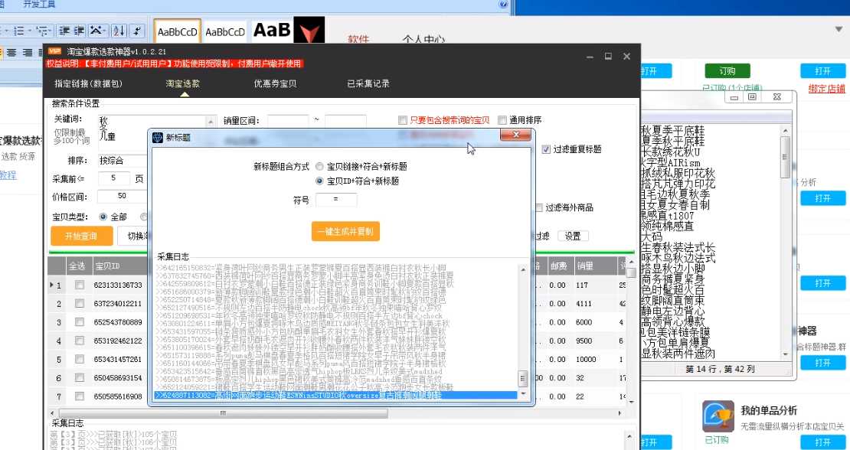Maximize the small text window at right
Image resolution: width=850 pixels, height=450 pixels.
pos(752,97)
